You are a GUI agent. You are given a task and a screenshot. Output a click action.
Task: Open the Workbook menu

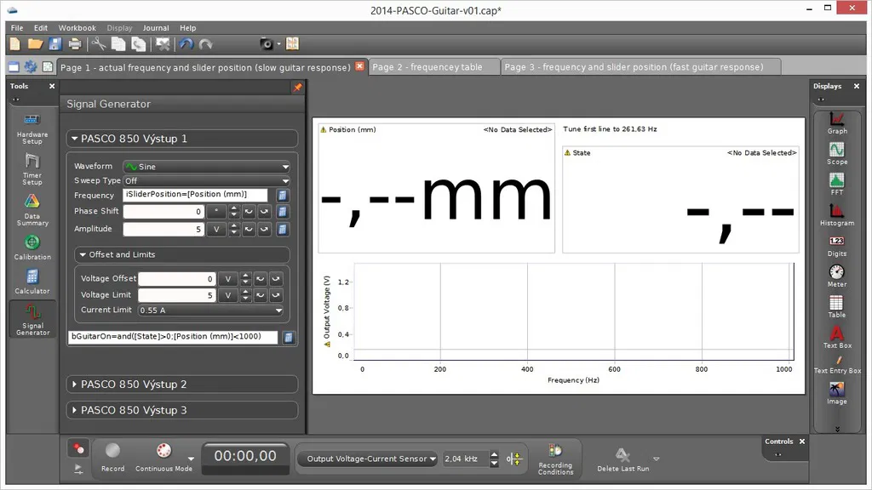[x=77, y=28]
